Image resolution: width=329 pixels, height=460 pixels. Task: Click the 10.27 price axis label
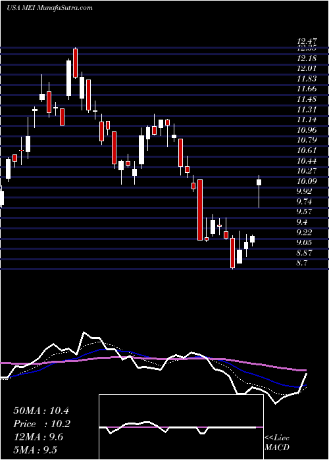pyautogui.click(x=307, y=170)
